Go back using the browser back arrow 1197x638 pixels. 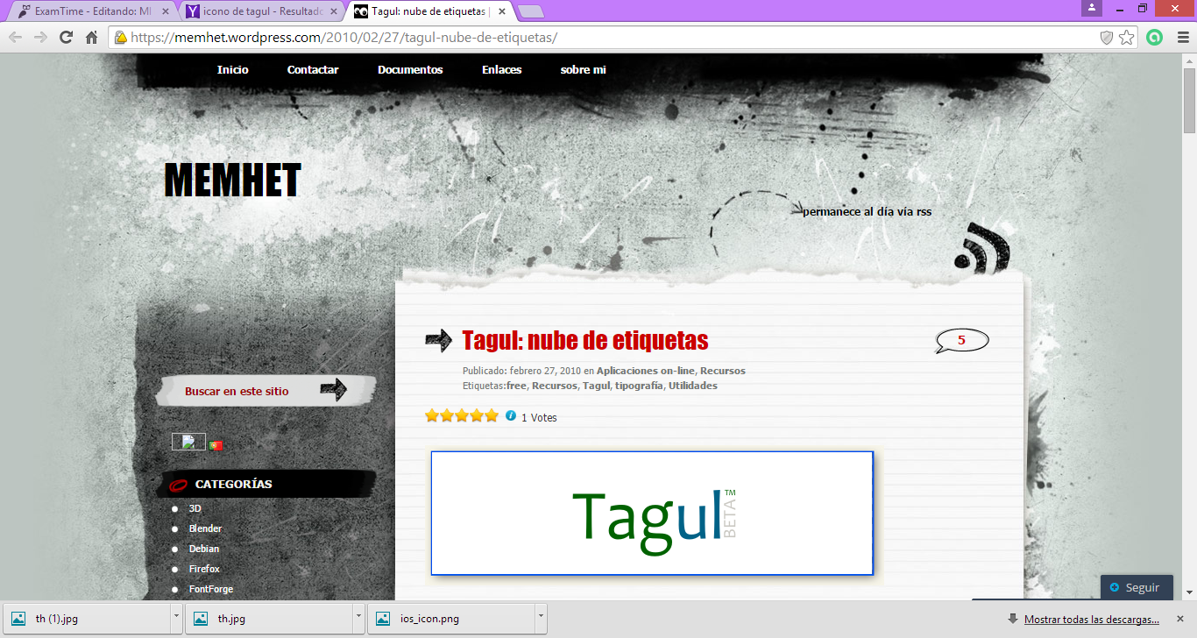point(15,38)
